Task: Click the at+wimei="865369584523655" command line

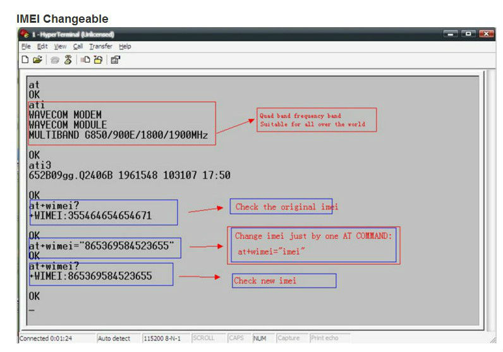Action: pyautogui.click(x=101, y=246)
